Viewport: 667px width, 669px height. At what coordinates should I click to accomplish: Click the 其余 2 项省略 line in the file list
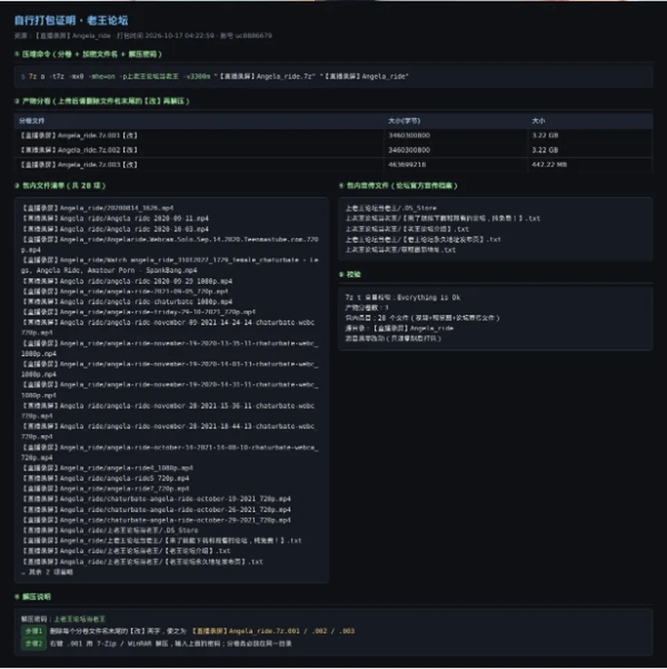click(47, 572)
